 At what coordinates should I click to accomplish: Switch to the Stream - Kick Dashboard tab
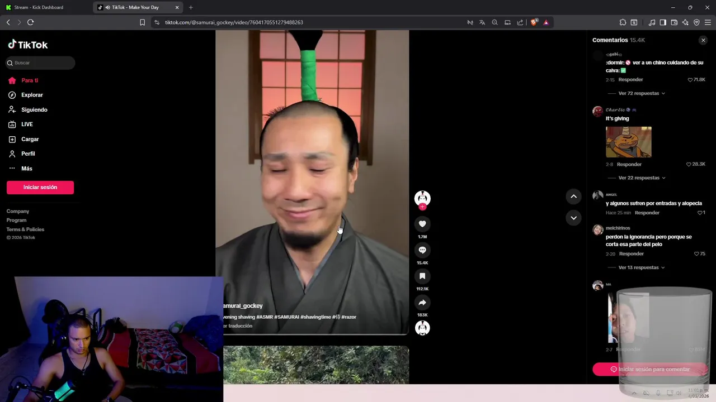[x=39, y=7]
